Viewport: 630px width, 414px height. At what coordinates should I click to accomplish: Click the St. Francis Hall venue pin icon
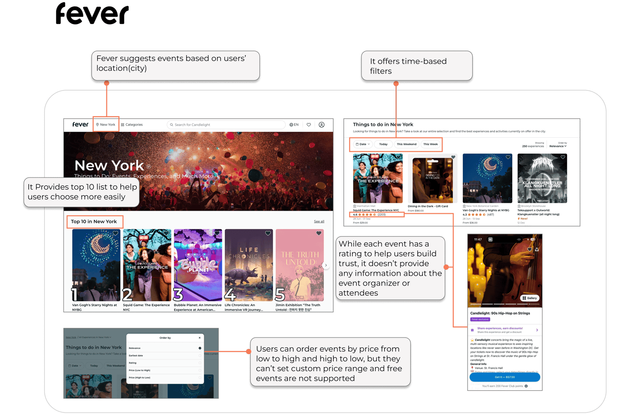(472, 368)
